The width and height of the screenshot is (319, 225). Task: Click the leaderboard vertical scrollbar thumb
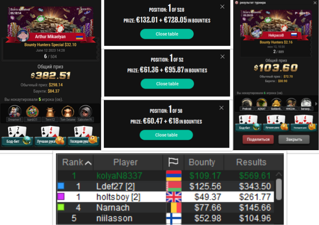tap(279, 189)
